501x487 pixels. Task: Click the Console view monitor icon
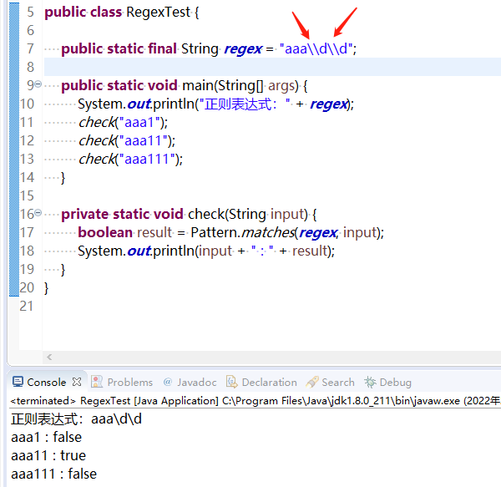[x=18, y=382]
